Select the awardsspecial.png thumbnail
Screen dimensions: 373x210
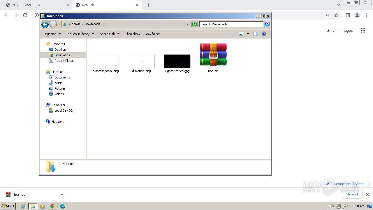point(105,61)
